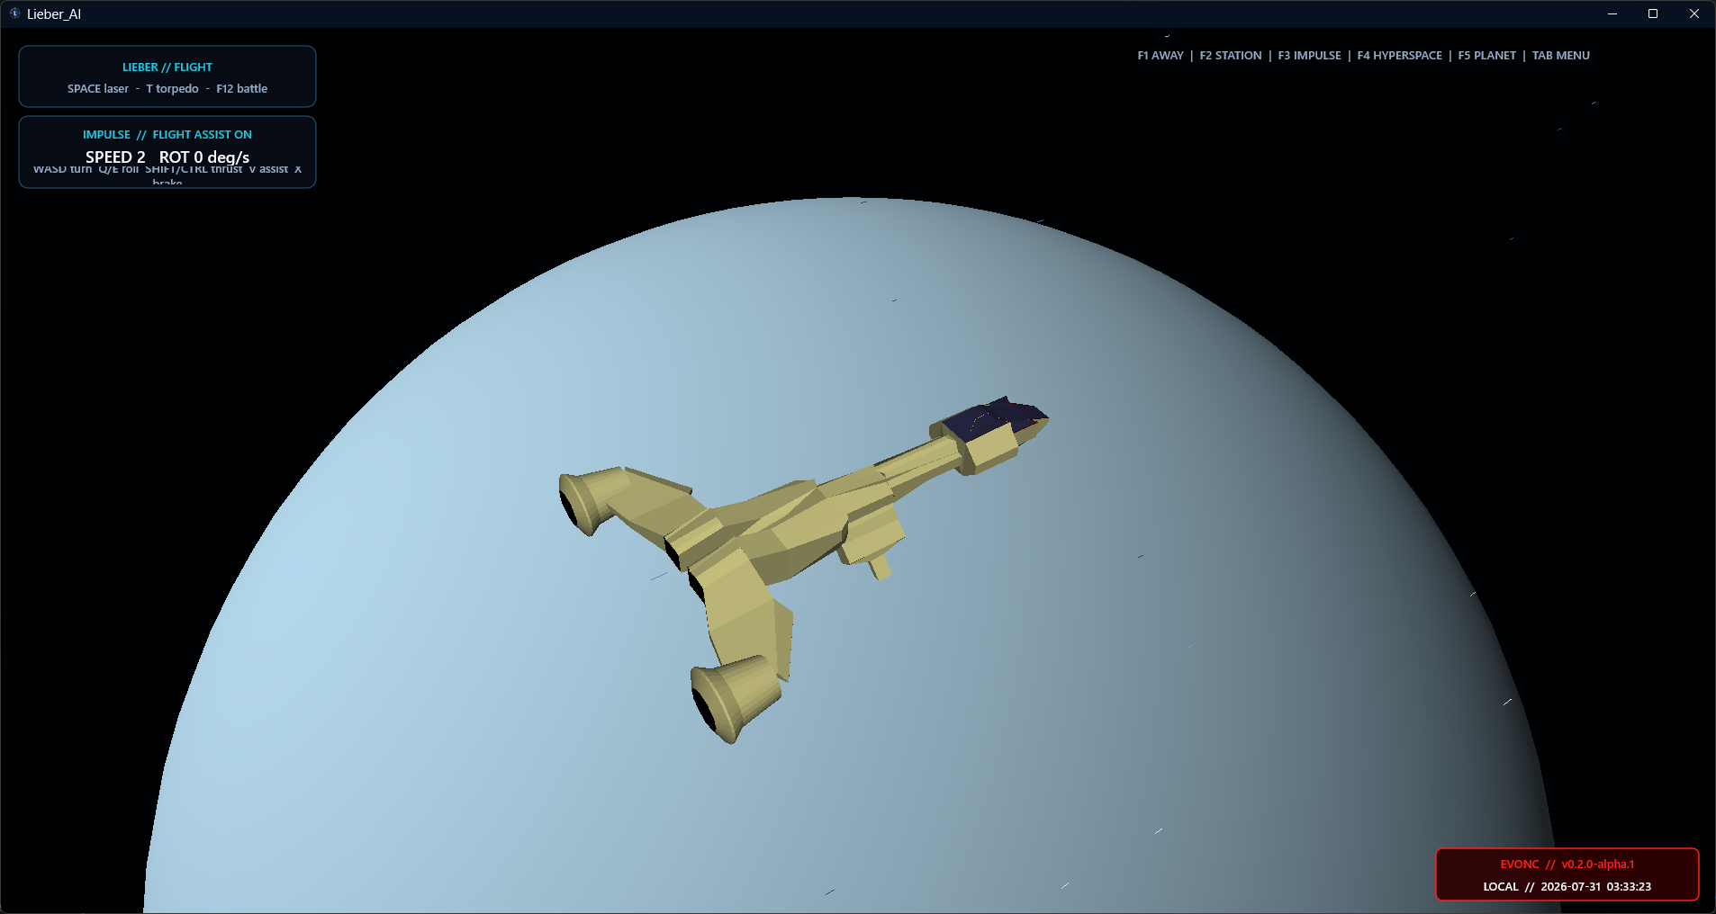Choose the F3 IMPULSE mode

pos(1309,56)
